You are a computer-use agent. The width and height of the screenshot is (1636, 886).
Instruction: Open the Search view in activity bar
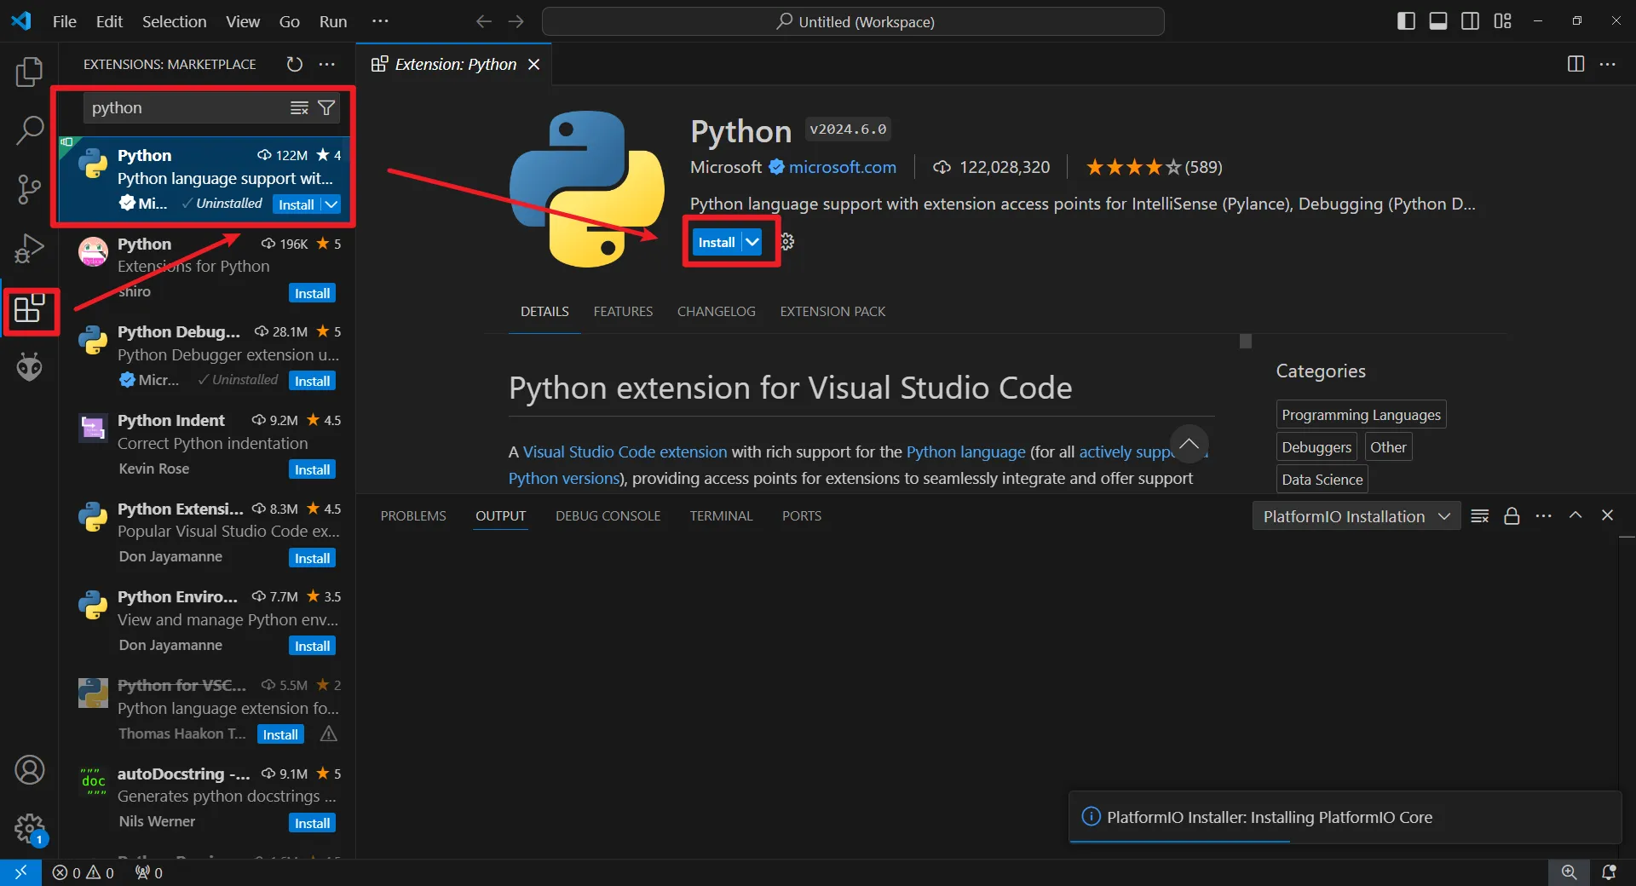click(x=29, y=130)
